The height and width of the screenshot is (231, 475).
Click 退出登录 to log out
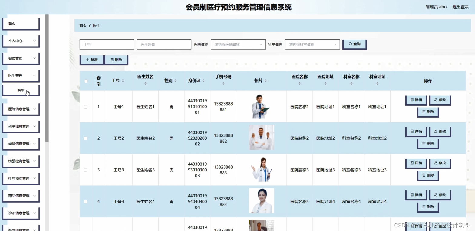[460, 7]
